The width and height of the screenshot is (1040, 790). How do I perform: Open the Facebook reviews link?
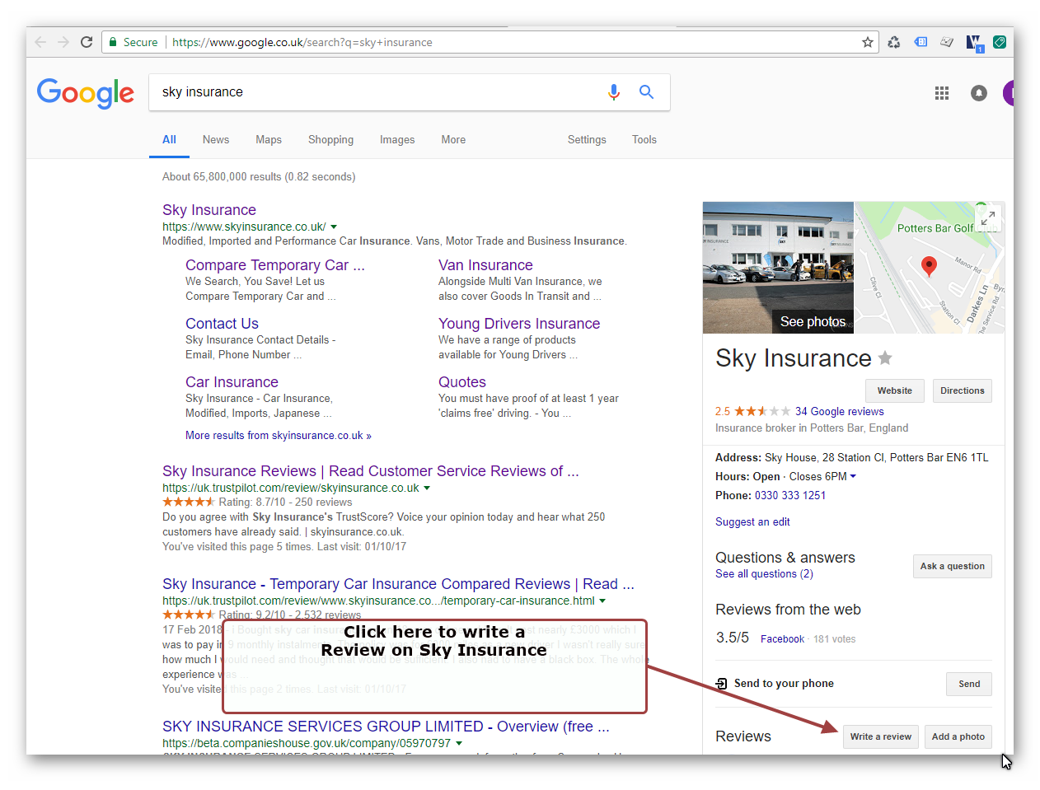click(782, 638)
